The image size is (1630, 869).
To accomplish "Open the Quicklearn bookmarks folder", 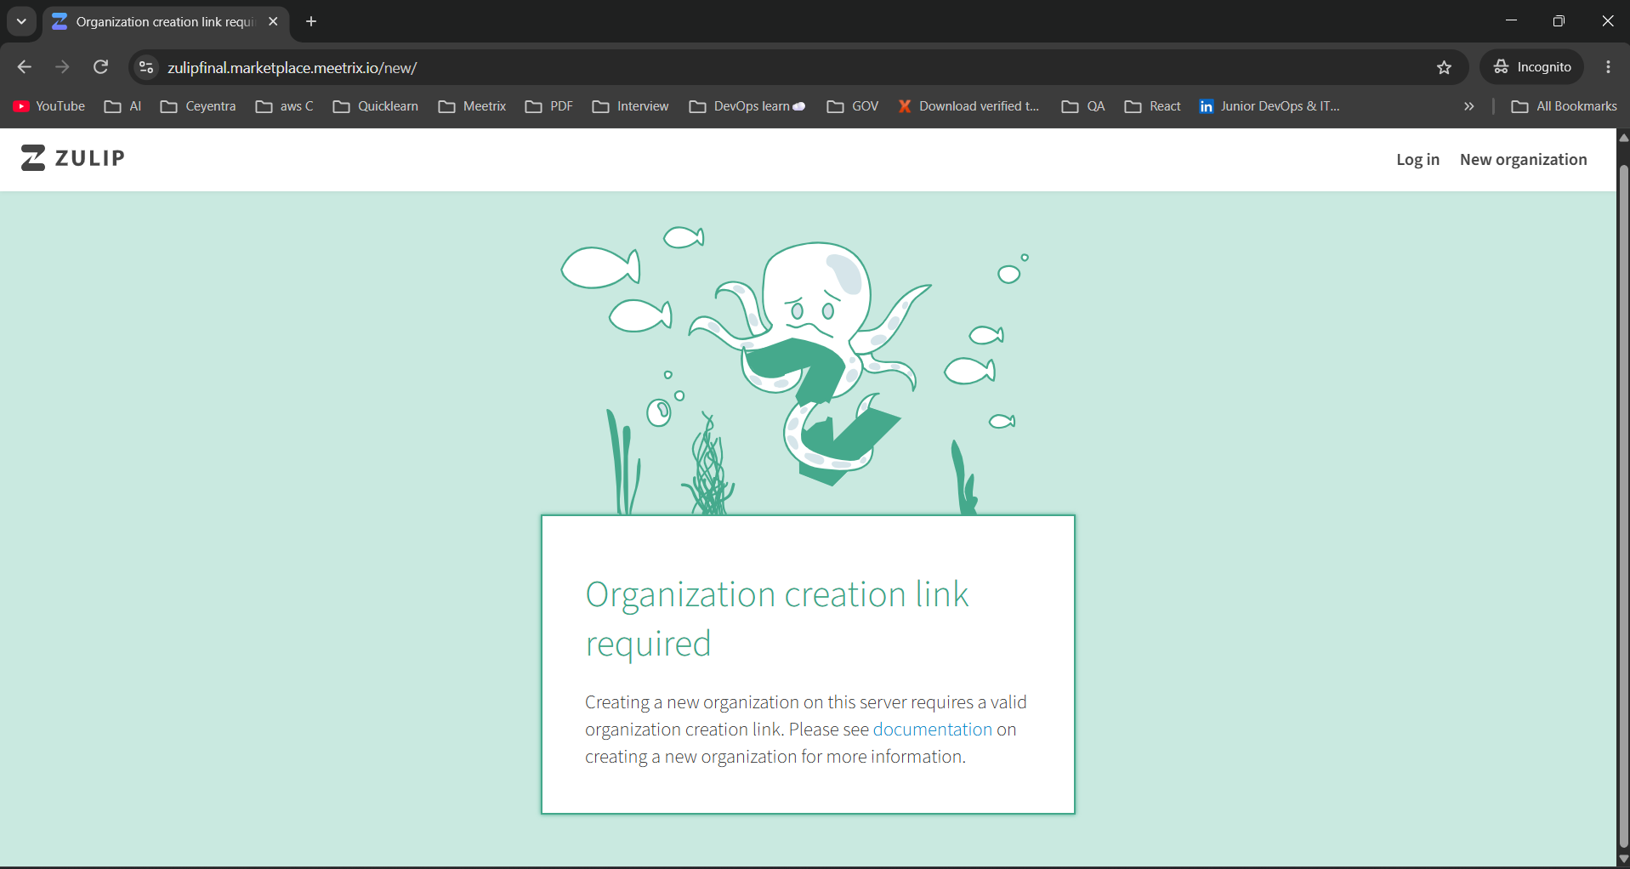I will [376, 106].
